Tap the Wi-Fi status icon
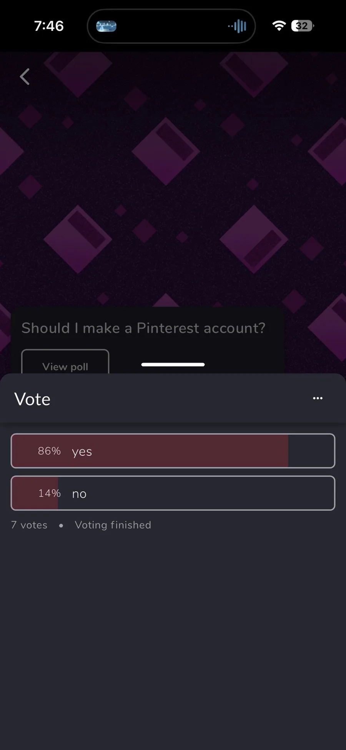346x750 pixels. (279, 26)
